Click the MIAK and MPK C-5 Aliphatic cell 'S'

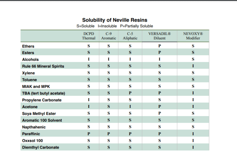point(130,86)
